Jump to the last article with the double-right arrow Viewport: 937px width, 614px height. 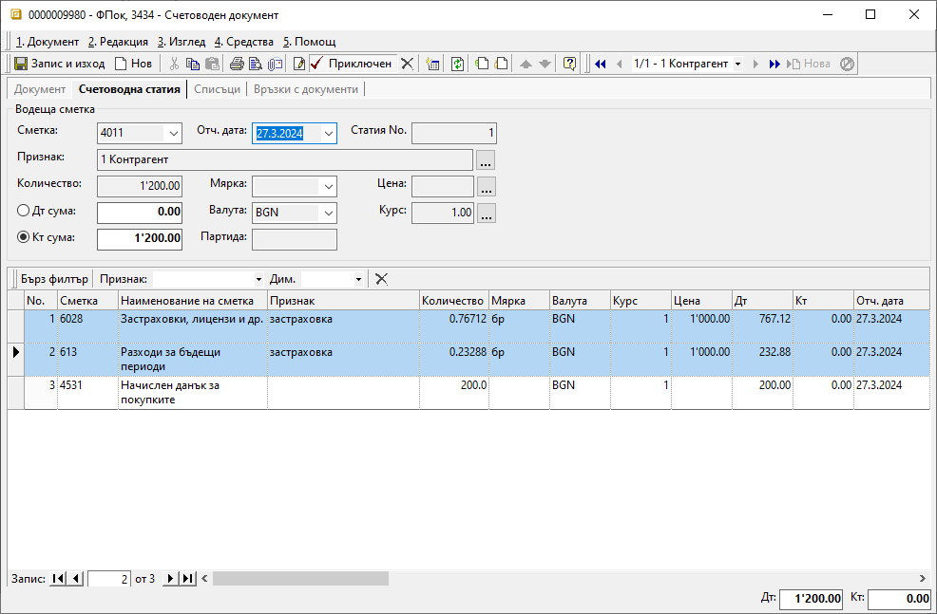pyautogui.click(x=774, y=64)
